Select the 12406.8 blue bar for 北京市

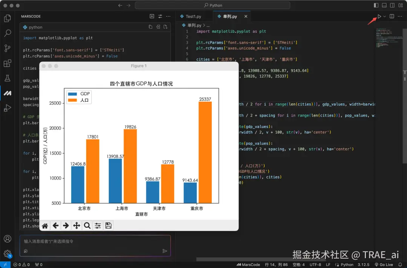pos(78,185)
